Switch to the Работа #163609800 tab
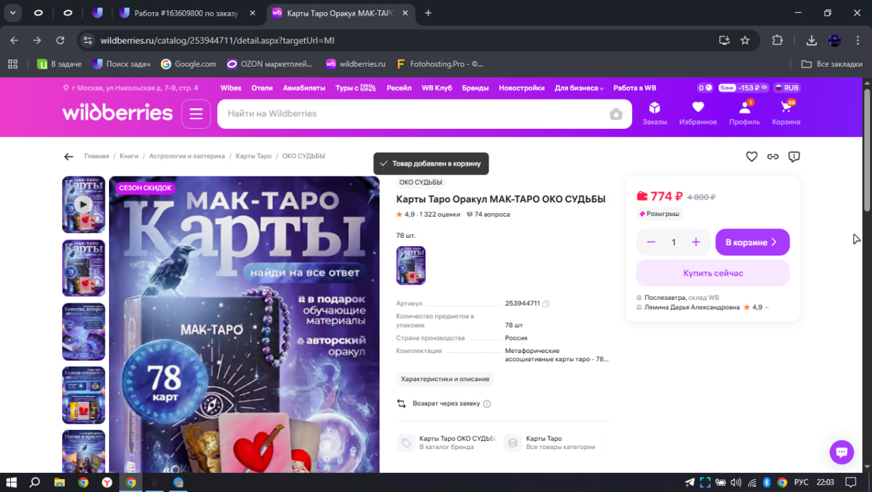872x492 pixels. pos(187,13)
